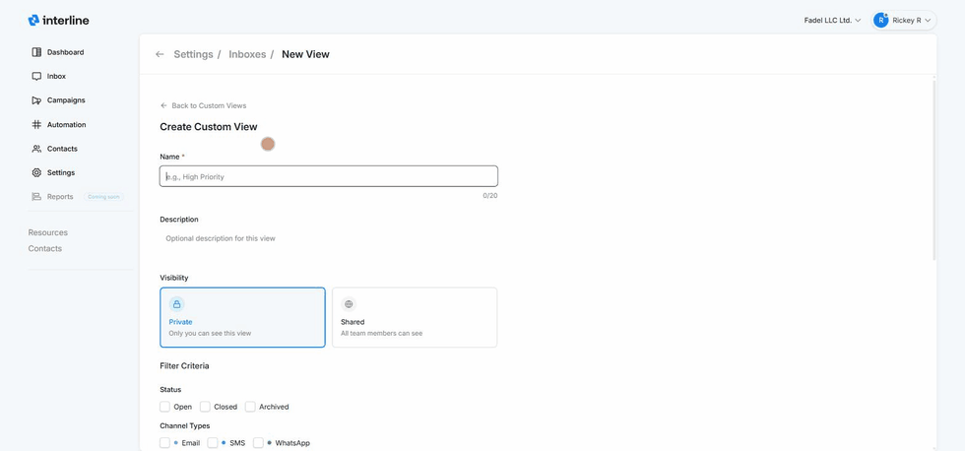Focus the Description text area
The image size is (965, 451).
(329, 238)
